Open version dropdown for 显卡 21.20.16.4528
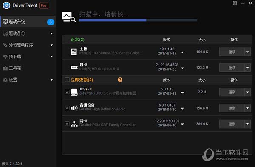Image resolution: width=255 pixels, height=167 pixels. tap(182, 68)
